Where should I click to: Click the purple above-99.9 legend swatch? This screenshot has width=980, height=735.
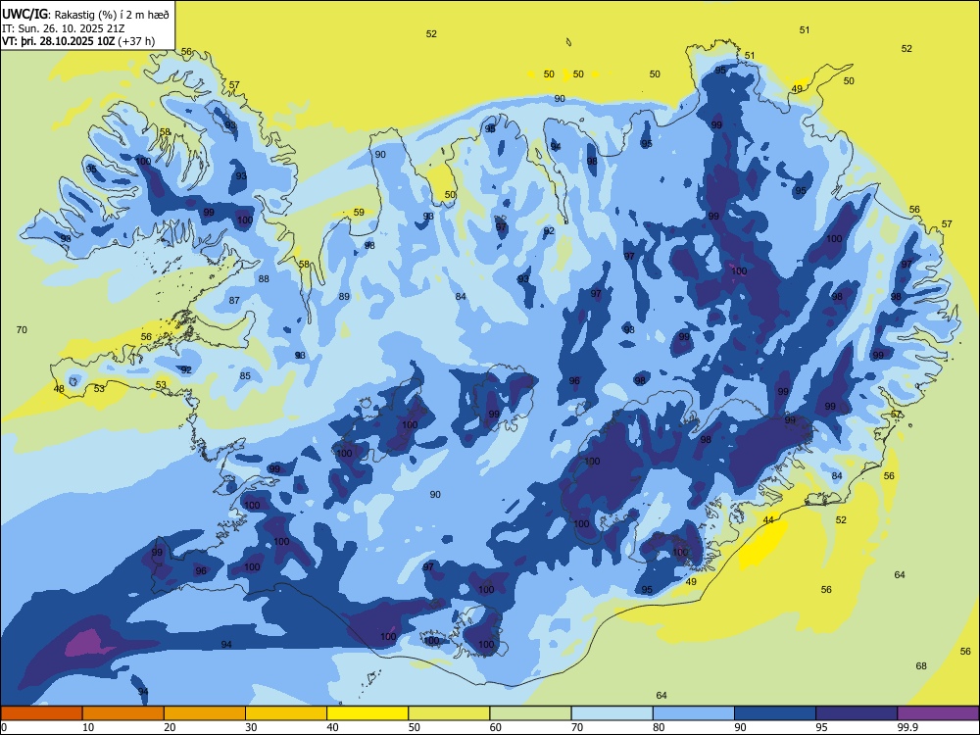938,713
